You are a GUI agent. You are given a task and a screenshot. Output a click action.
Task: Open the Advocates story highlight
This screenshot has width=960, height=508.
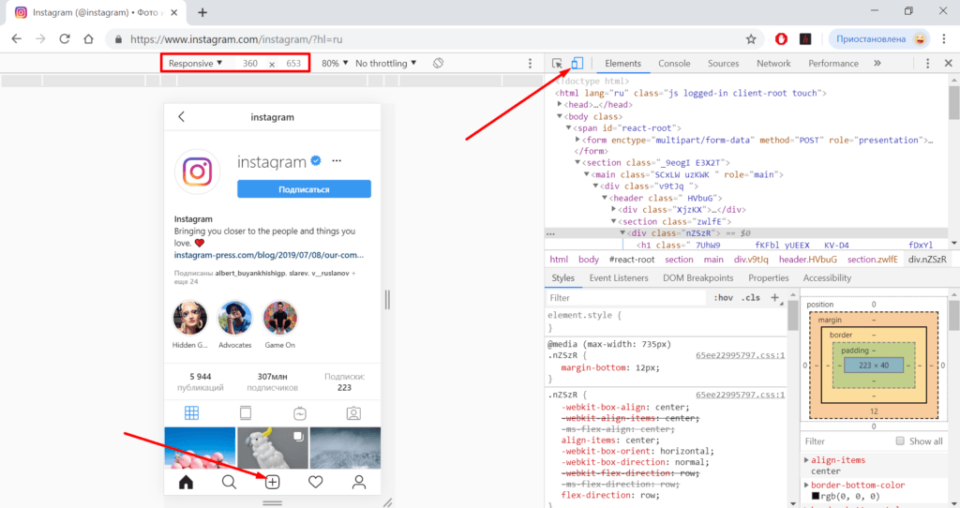click(235, 318)
